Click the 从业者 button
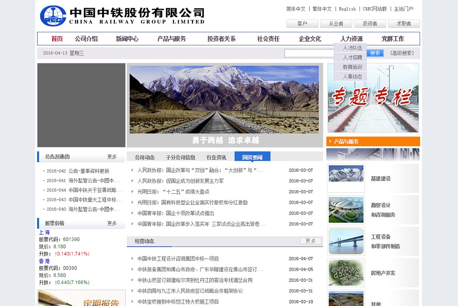Viewport: 458px width, 306px height. pyautogui.click(x=336, y=23)
